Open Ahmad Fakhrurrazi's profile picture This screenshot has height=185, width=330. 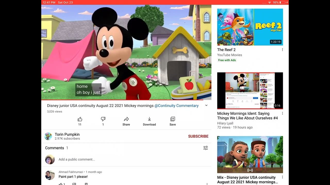(x=50, y=175)
